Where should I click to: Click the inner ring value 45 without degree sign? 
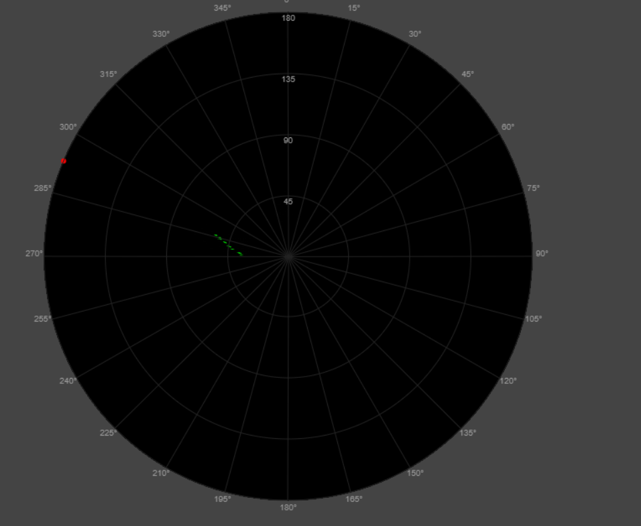pos(288,201)
